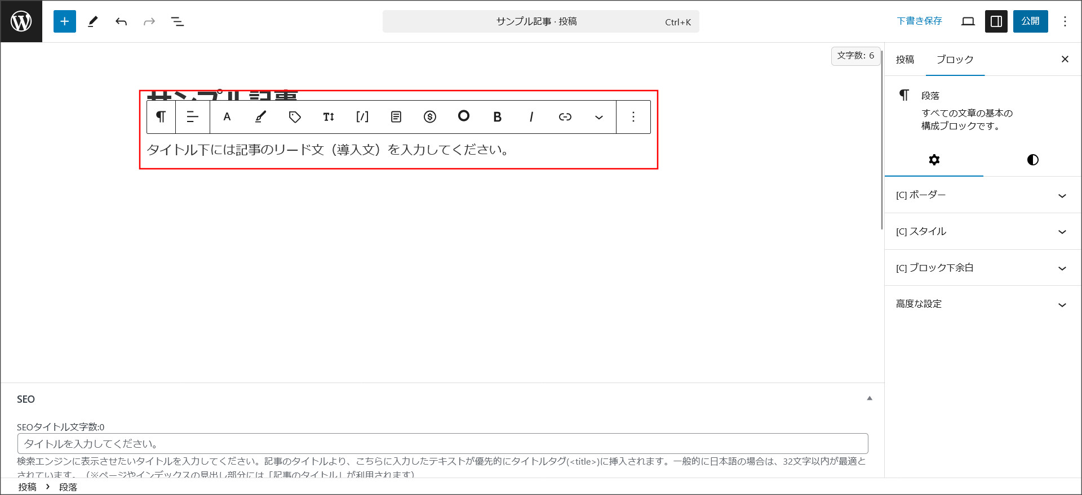Click the 公開 publish button
The image size is (1082, 495).
click(1030, 21)
